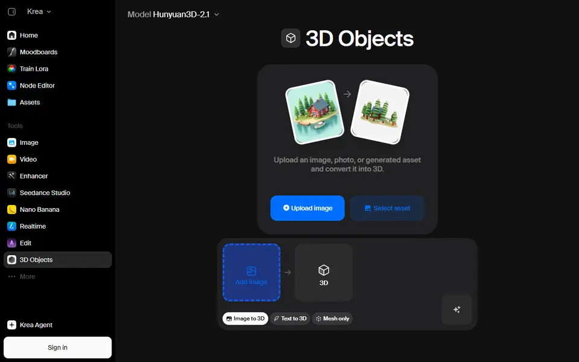Viewport: 579px width, 362px height.
Task: Open the Krea workspace dropdown
Action: [x=39, y=12]
